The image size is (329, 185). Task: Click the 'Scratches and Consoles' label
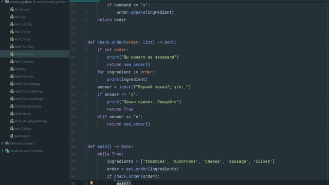click(26, 151)
